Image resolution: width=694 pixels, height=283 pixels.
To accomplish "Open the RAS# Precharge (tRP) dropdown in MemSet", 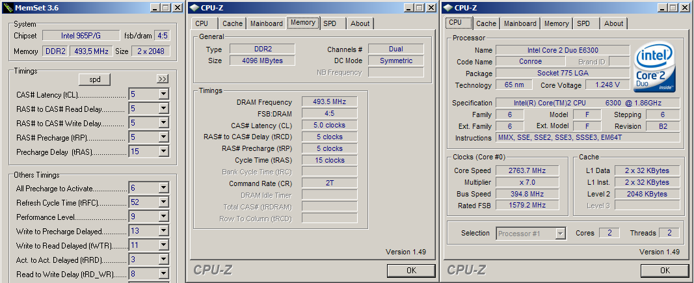I will pos(164,137).
